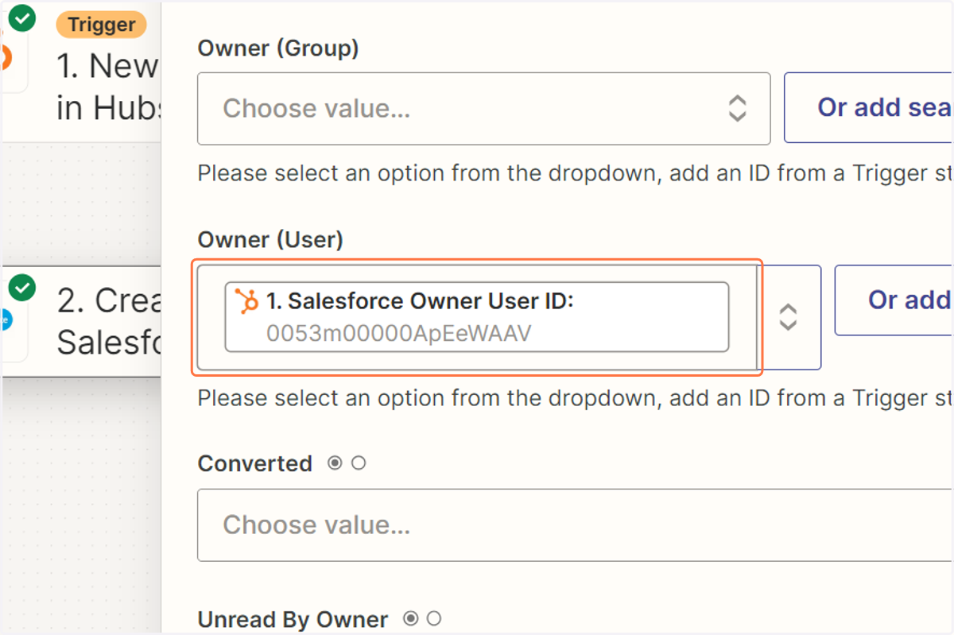
Task: Click the Converted field label
Action: click(254, 463)
